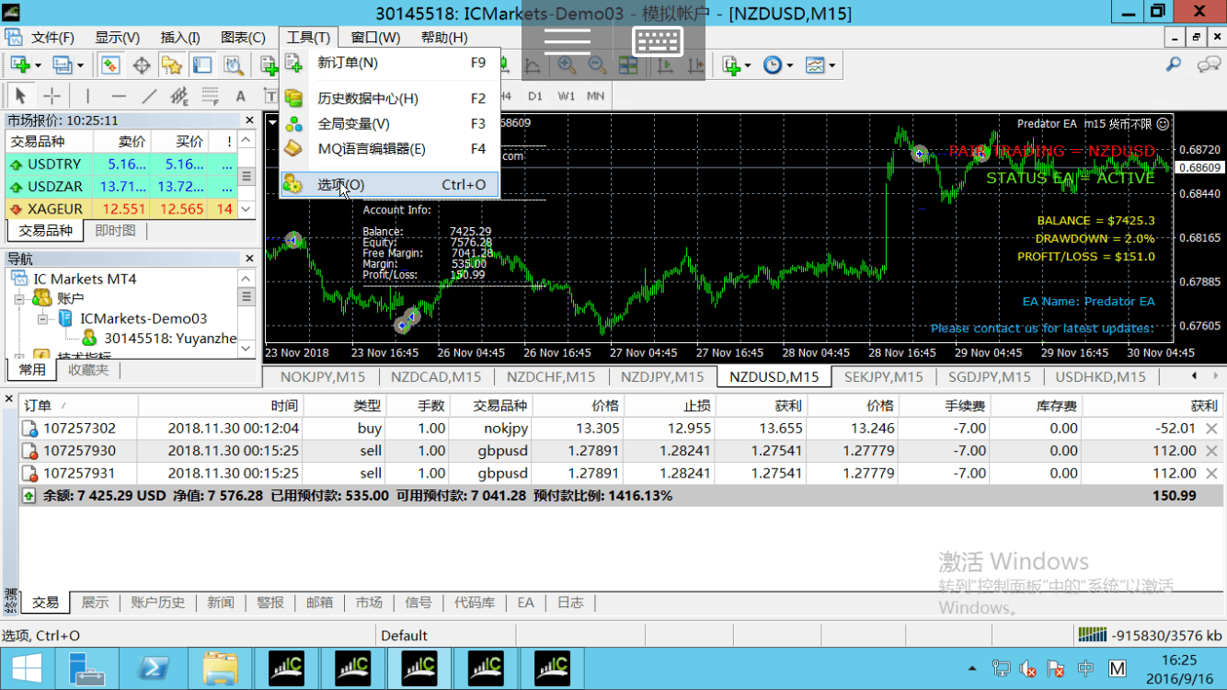Image resolution: width=1227 pixels, height=690 pixels.
Task: Click the zoom out magnifier icon
Action: [597, 65]
